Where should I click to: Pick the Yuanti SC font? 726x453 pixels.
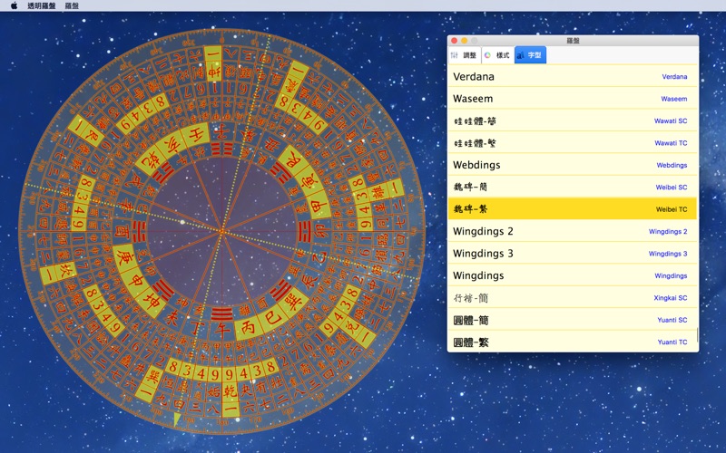pyautogui.click(x=572, y=320)
